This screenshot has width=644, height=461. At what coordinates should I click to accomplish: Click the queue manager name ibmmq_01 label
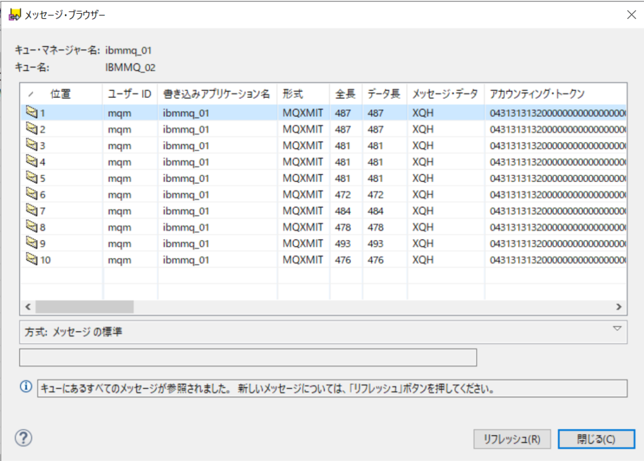click(x=128, y=50)
